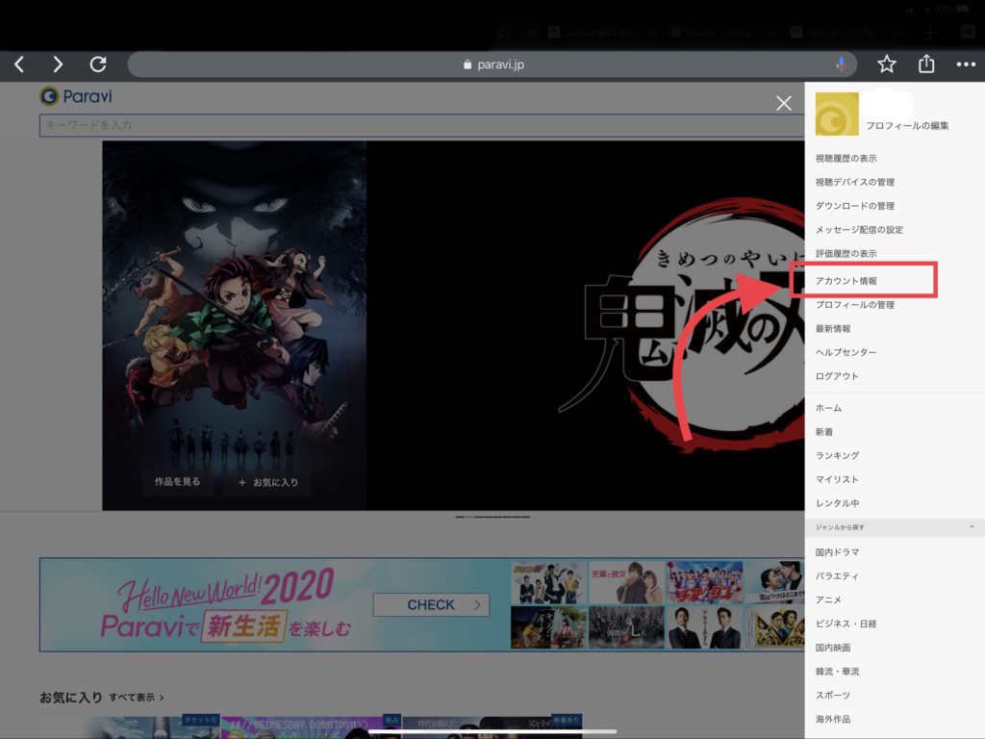Bookmark the page with the star icon
The image size is (985, 739).
coord(886,64)
